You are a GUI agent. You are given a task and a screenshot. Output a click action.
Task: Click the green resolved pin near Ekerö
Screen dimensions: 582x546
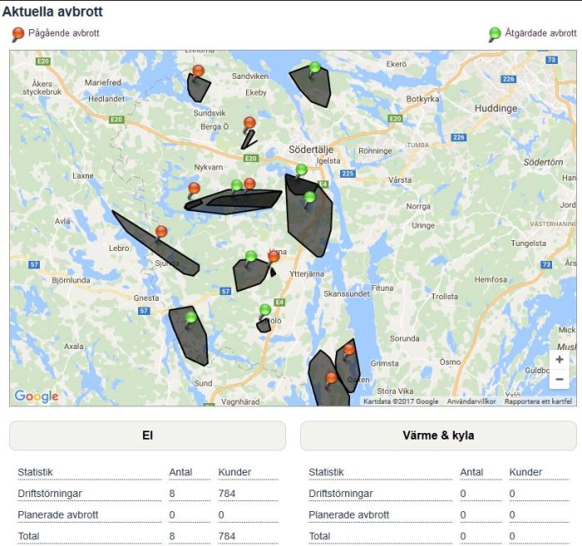coord(315,68)
